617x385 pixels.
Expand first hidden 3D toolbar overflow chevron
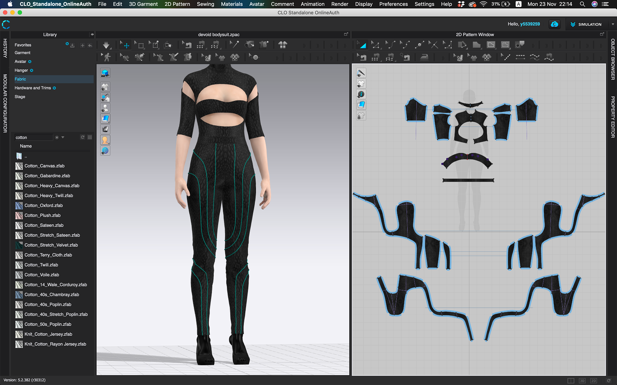click(304, 46)
